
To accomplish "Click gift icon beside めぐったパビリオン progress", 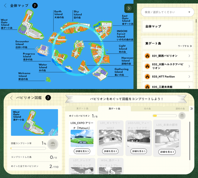I will click(182, 116).
